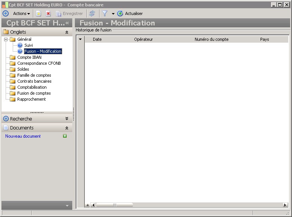The image size is (292, 217).
Task: Open the Fusion de comptes folder
Action: tap(34, 93)
